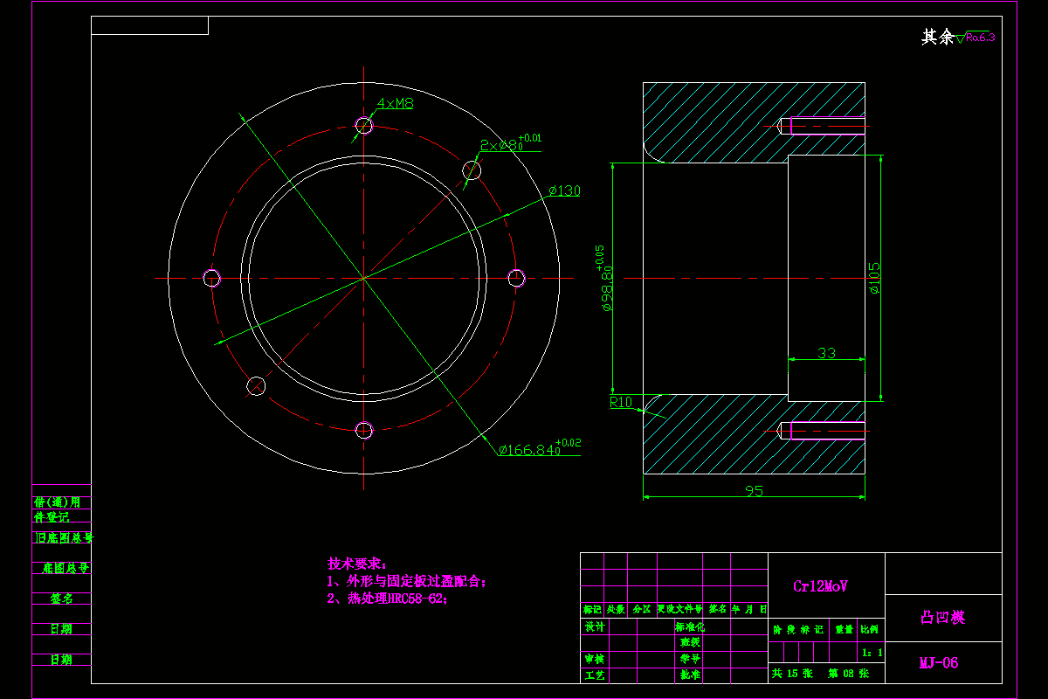Click the '4xM8' thread callout
The height and width of the screenshot is (699, 1048).
(x=395, y=103)
